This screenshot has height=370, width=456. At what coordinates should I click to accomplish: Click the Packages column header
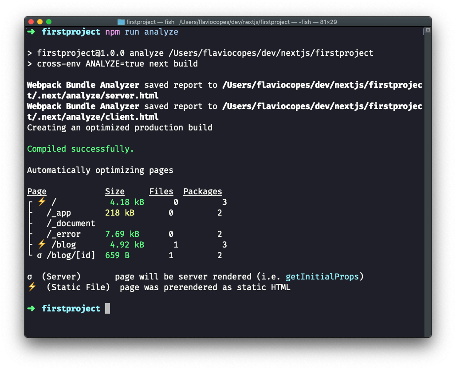pyautogui.click(x=203, y=191)
